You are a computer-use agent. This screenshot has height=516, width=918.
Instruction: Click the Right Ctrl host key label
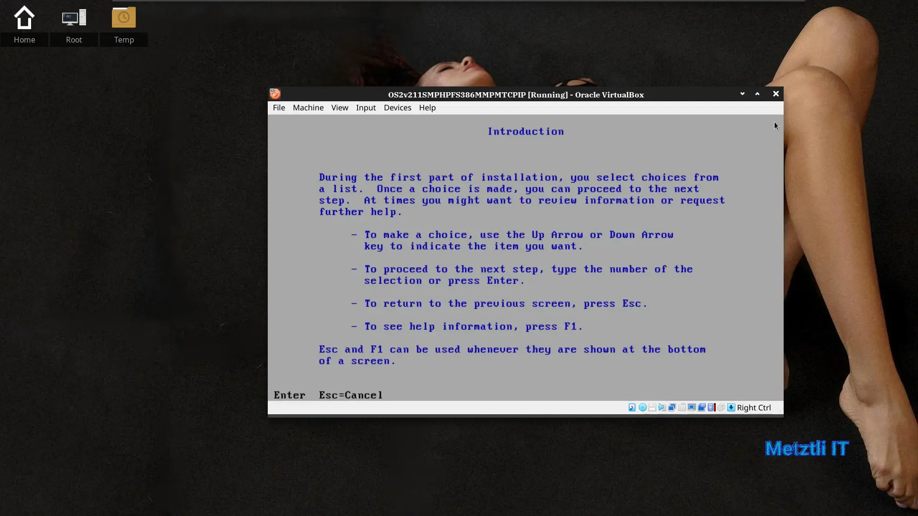(754, 408)
